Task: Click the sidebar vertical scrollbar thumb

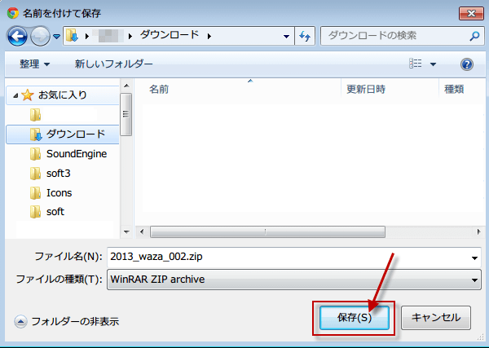Action: click(x=126, y=114)
